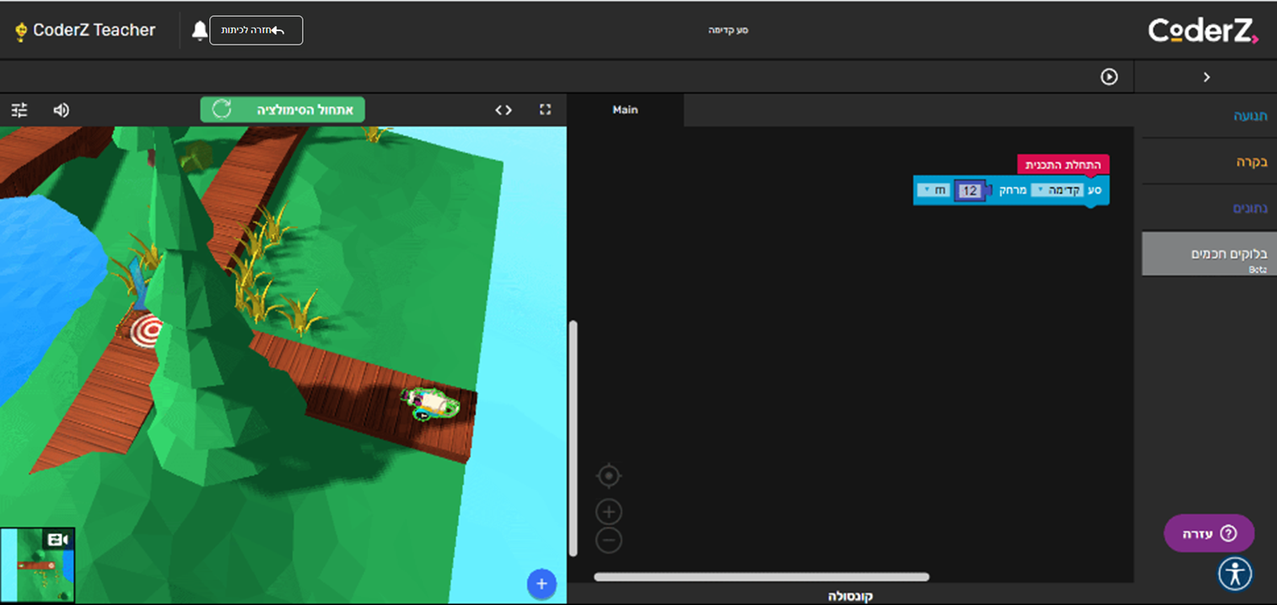Click the notification bell icon
Screen dimensions: 1277x605
[x=199, y=30]
